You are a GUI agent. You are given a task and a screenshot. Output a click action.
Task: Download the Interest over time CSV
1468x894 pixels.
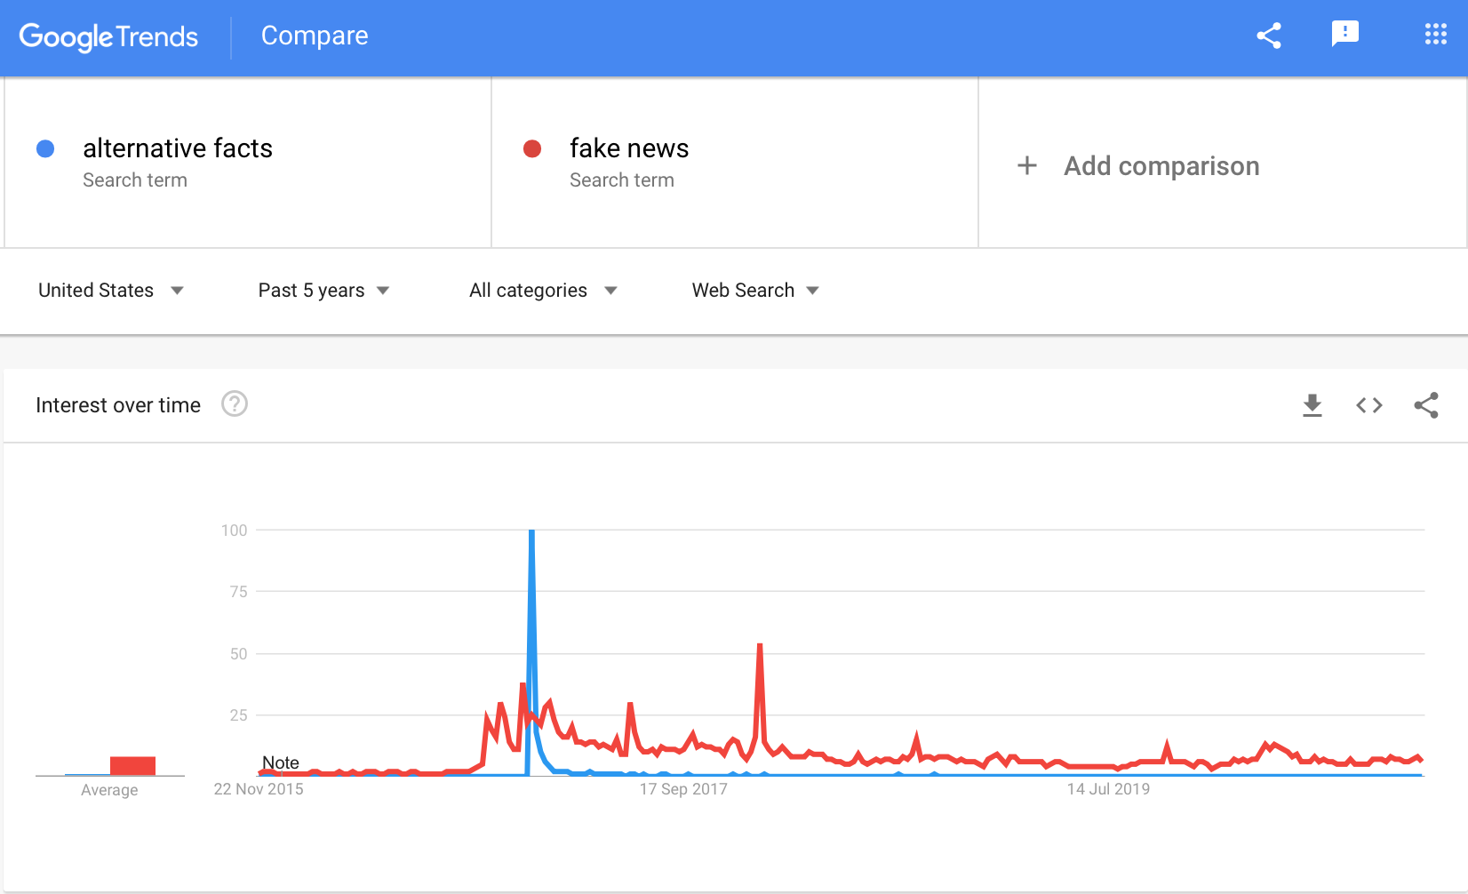coord(1312,405)
